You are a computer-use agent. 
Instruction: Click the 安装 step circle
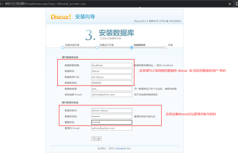(x=166, y=47)
